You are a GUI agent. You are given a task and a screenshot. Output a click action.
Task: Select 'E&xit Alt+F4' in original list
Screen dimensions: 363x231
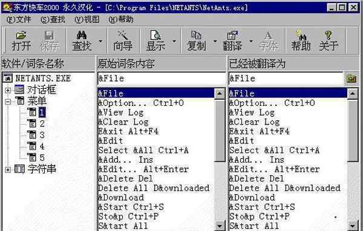click(x=156, y=131)
